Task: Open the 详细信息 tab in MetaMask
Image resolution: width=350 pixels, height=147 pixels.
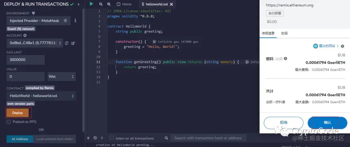Action: [268, 33]
